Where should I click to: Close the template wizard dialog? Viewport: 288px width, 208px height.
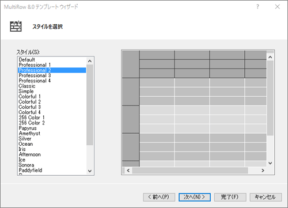tap(277, 7)
